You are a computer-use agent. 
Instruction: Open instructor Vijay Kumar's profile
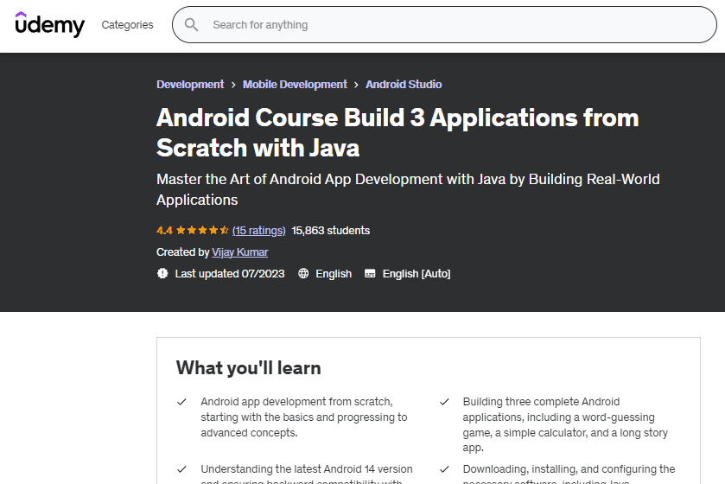[x=239, y=252]
